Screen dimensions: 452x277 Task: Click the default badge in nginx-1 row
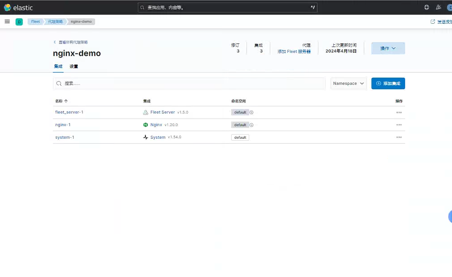pos(240,125)
